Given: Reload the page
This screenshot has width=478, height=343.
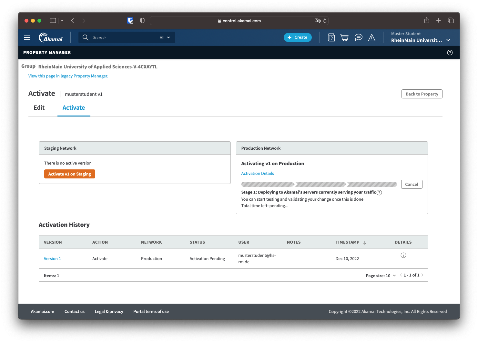Looking at the screenshot, I should click(x=325, y=21).
